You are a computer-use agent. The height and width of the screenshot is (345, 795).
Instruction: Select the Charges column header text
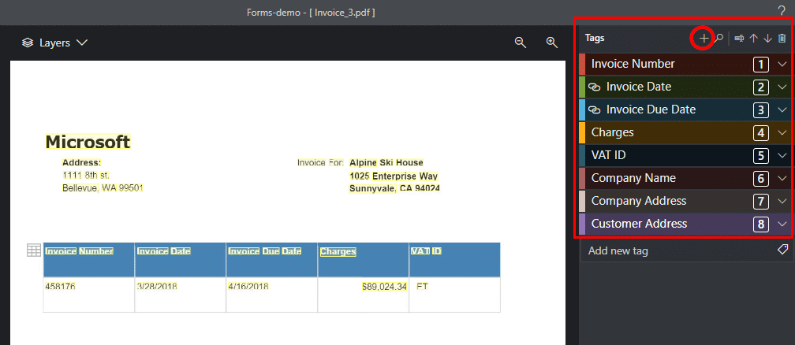pos(338,252)
